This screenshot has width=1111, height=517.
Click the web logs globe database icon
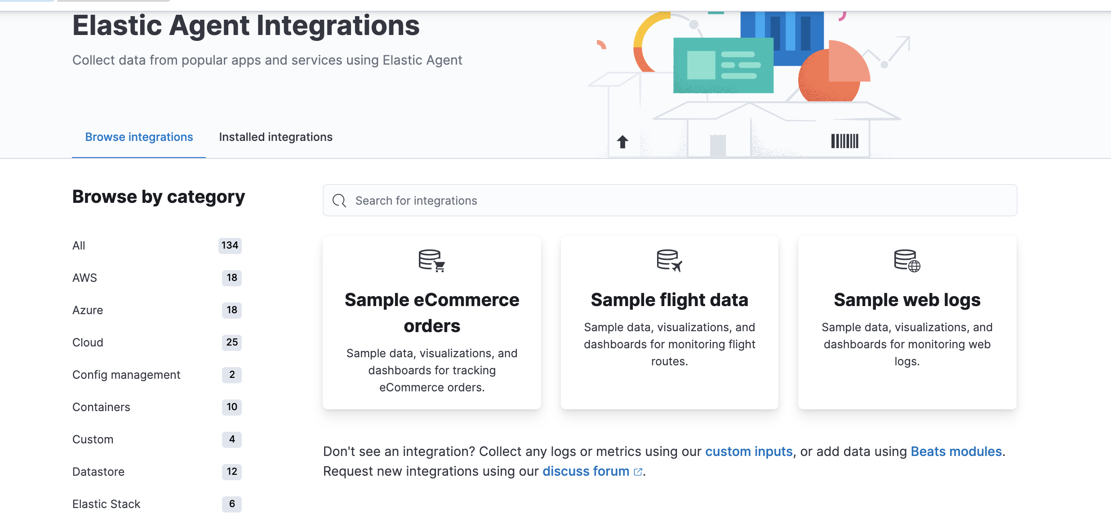tap(907, 261)
